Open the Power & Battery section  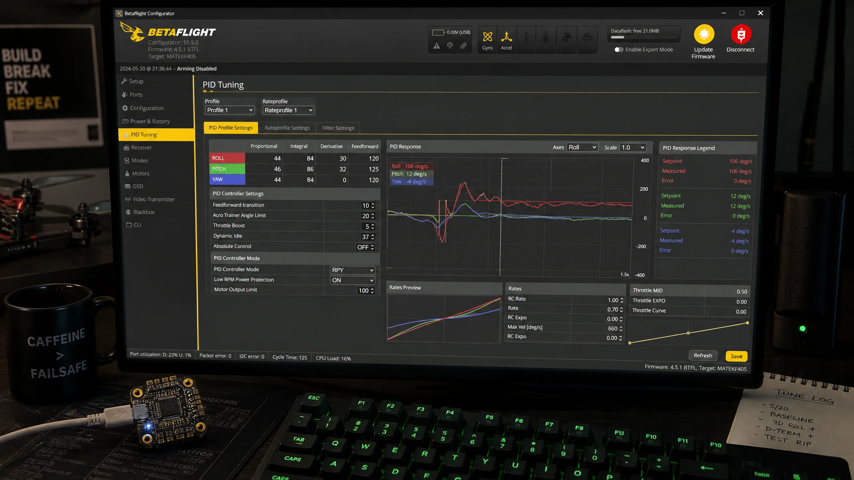click(x=156, y=121)
